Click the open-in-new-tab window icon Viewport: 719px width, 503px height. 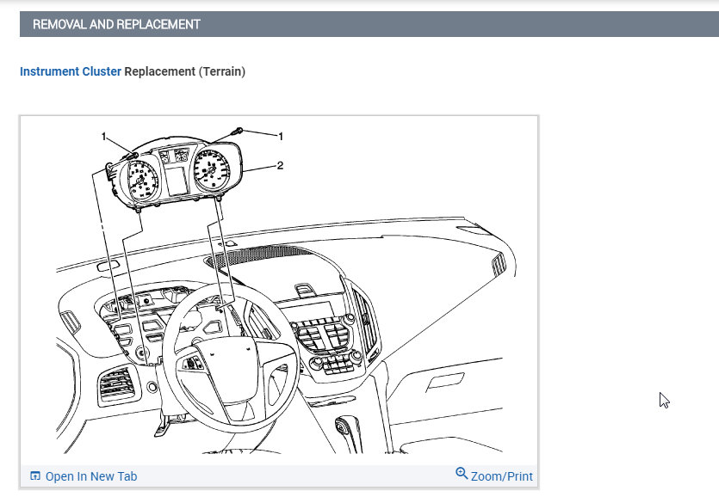click(34, 476)
